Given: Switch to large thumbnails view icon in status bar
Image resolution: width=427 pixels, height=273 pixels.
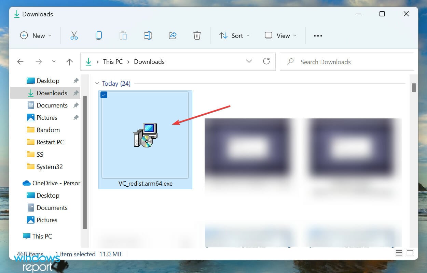Looking at the screenshot, I should 410,253.
